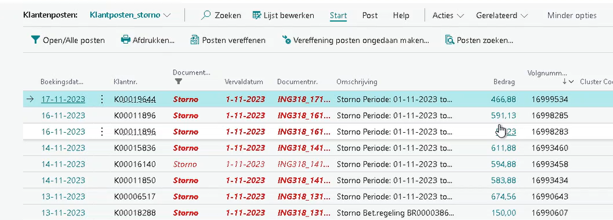Open the 17-11-2023 boekingsdatum link
613x220 pixels.
[63, 99]
